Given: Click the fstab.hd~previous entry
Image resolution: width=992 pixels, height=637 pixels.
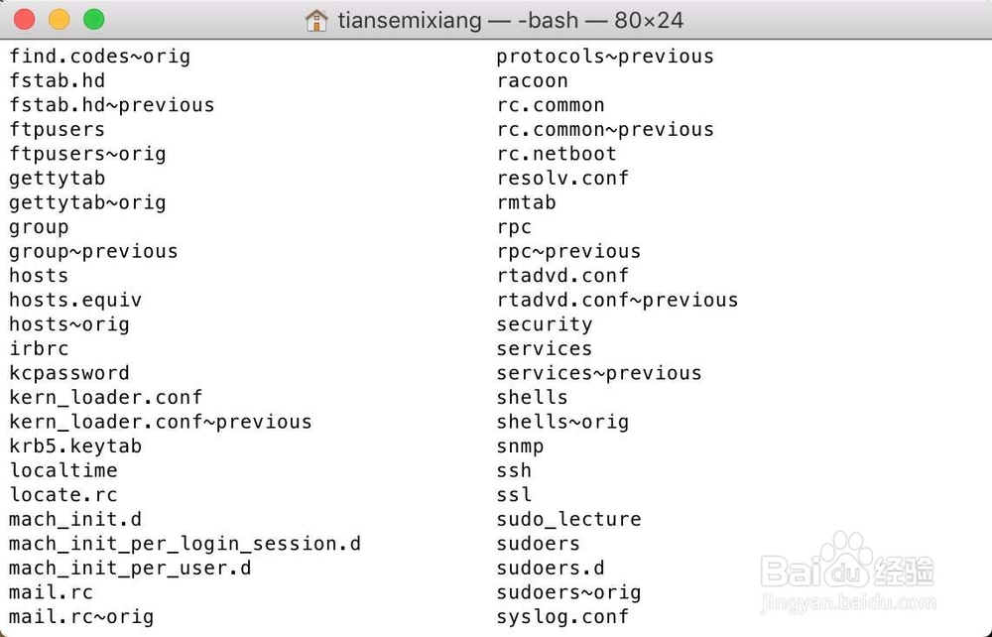Looking at the screenshot, I should (111, 105).
